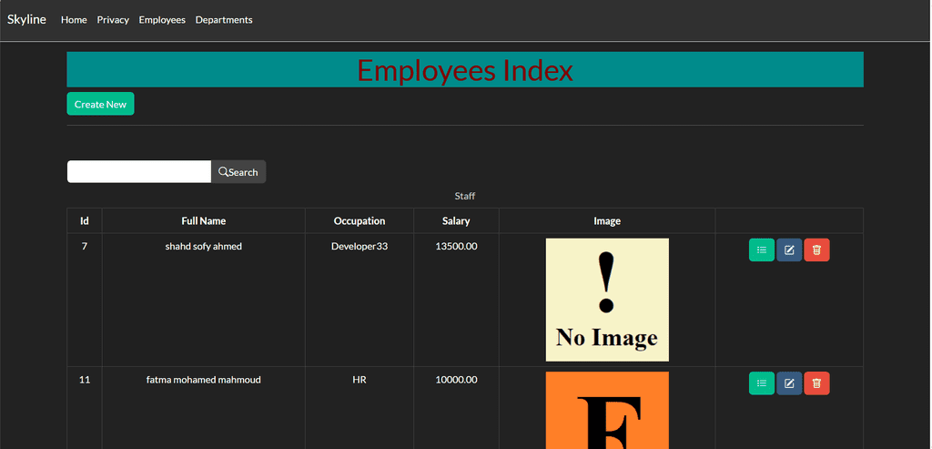
Task: Click the 13500.00 salary value
Action: [457, 246]
